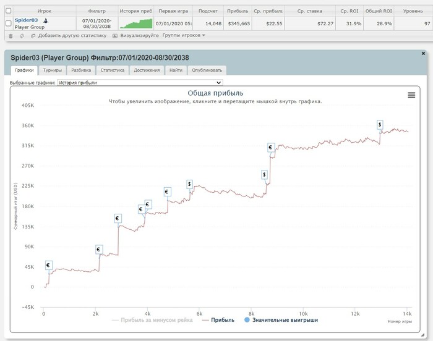Click the euro marker near 90K
This screenshot has width=433, height=341.
99,250
